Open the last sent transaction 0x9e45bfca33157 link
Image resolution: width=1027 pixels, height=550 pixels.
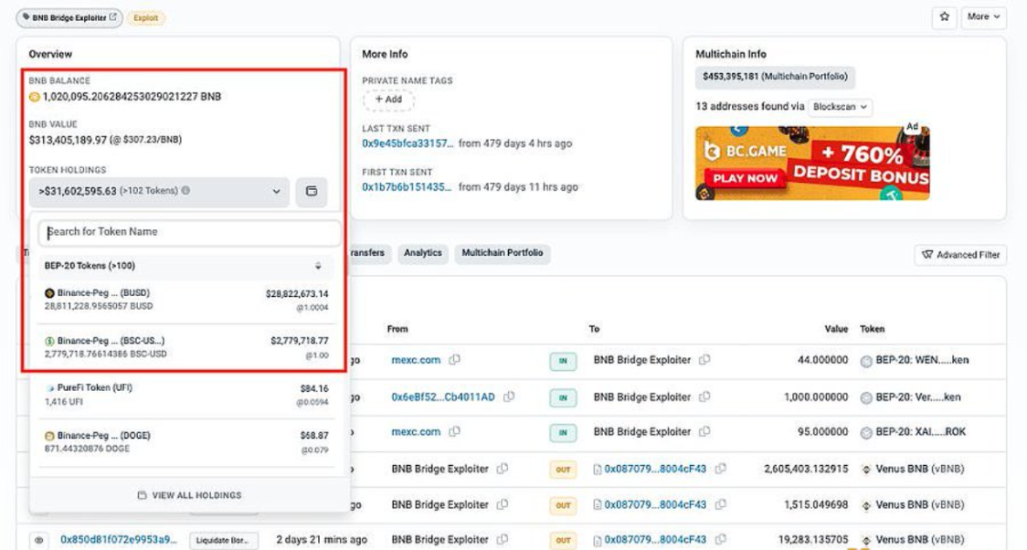click(x=408, y=143)
